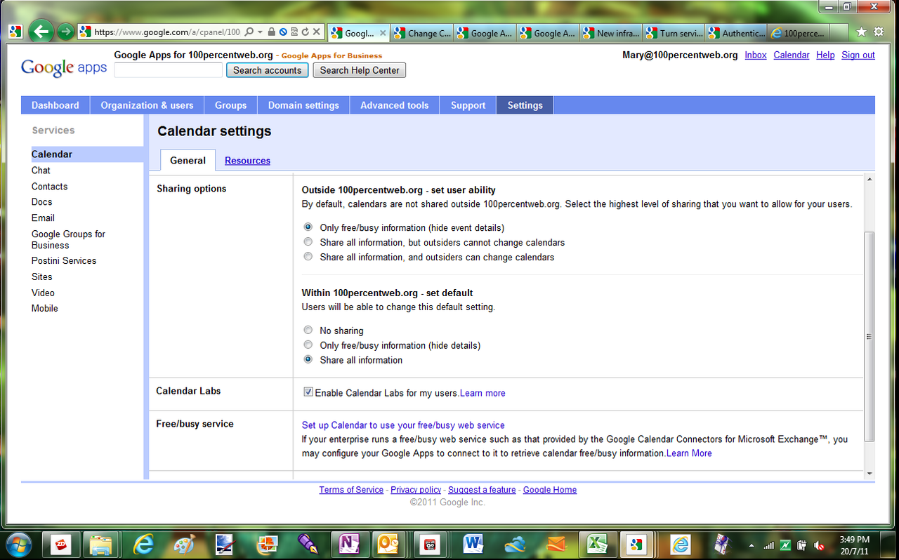Click the refresh icon in address bar
This screenshot has width=899, height=560.
click(306, 32)
